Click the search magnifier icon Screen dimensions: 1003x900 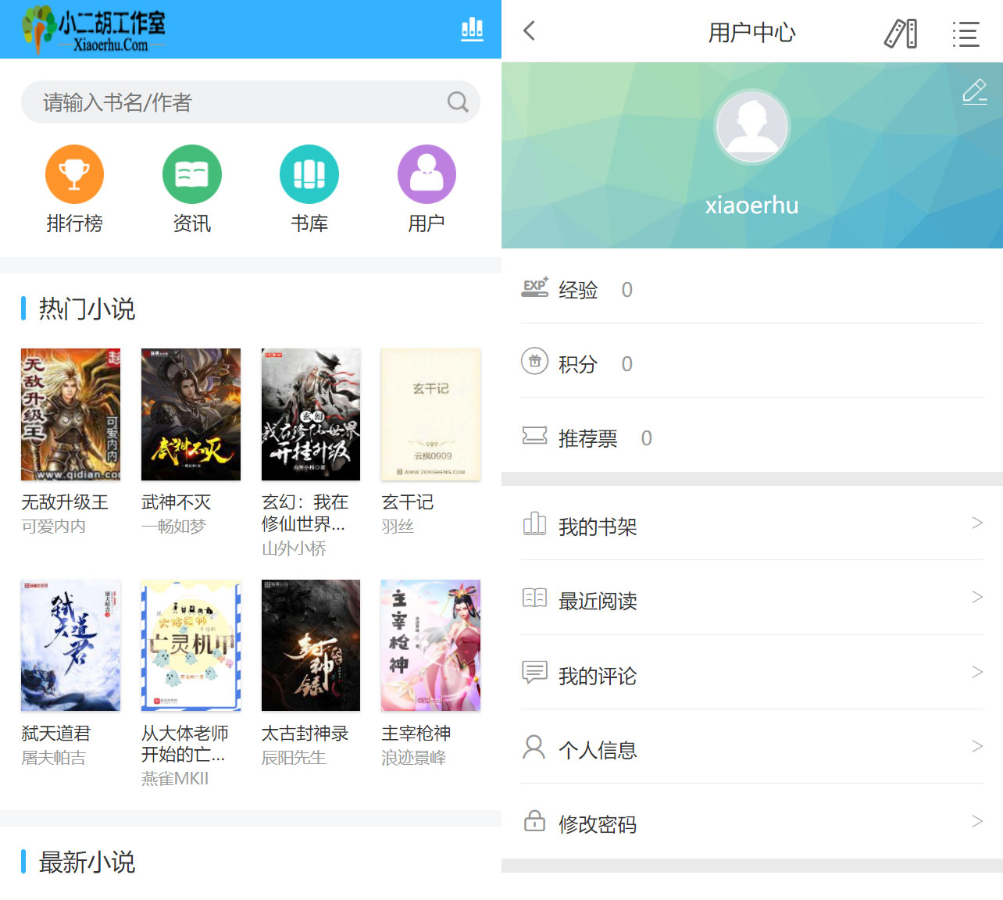(458, 102)
